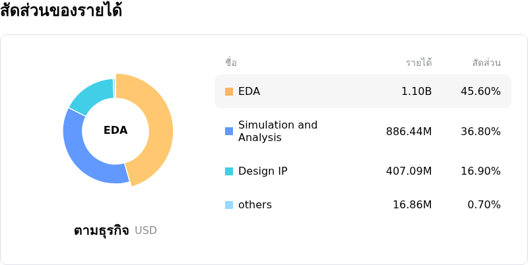Image resolution: width=528 pixels, height=265 pixels.
Task: Click the ชื่อ column header
Action: coord(231,63)
